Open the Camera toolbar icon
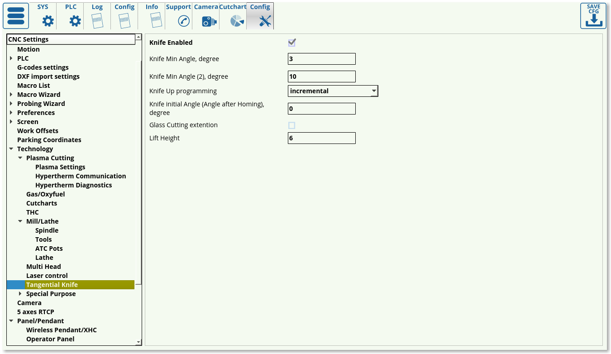 tap(209, 21)
